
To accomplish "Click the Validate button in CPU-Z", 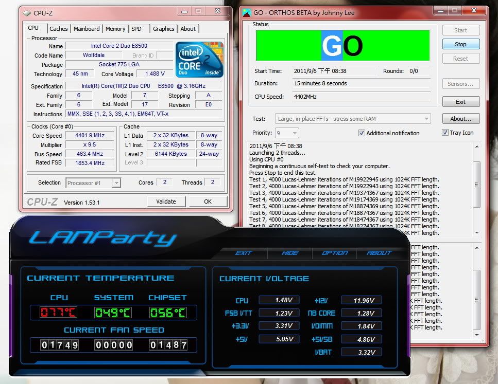I will (x=166, y=202).
